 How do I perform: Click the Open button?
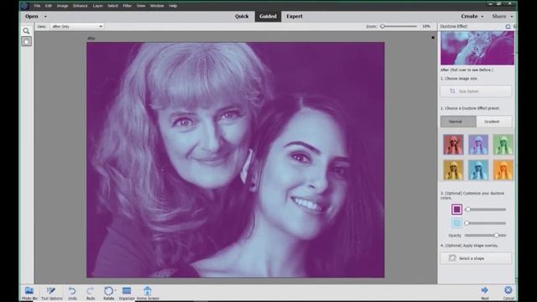click(32, 17)
